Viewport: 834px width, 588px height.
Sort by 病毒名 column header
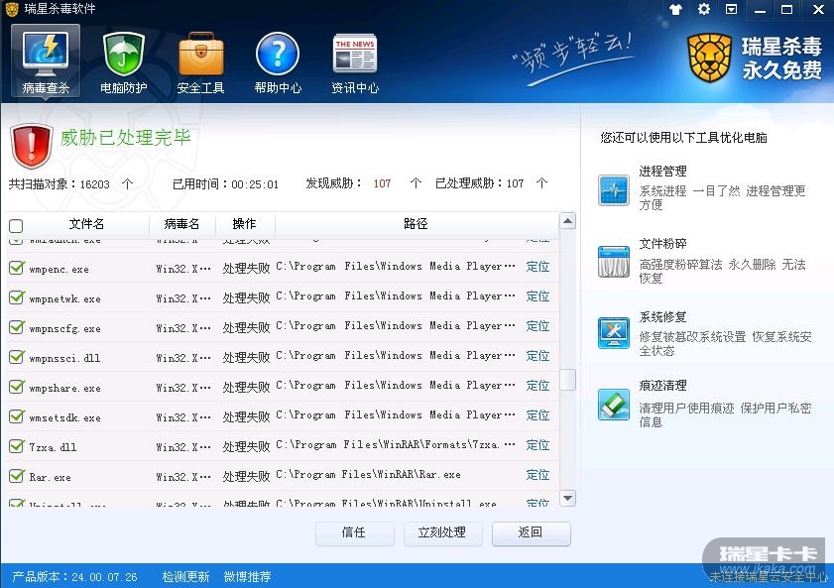pyautogui.click(x=181, y=224)
